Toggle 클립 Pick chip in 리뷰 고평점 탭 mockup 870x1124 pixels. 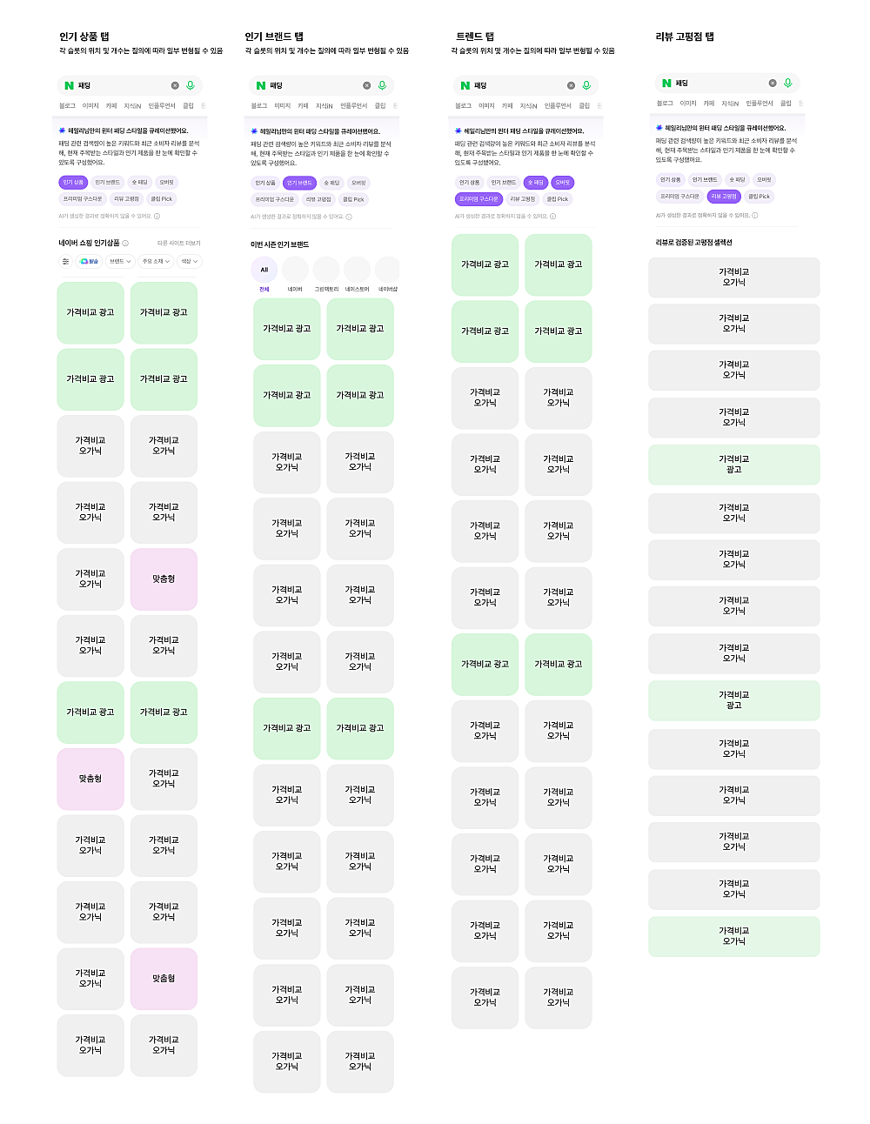click(759, 197)
